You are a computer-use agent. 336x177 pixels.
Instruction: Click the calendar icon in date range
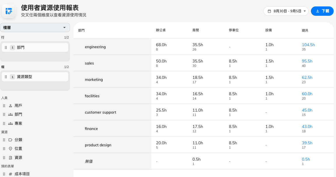[x=269, y=11]
